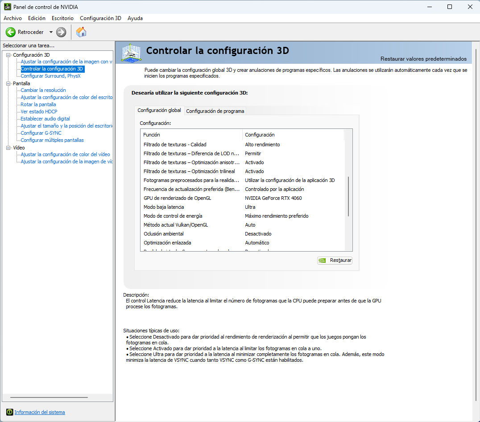480x422 pixels.
Task: Open Configurar Surround, PhysX
Action: coord(50,76)
